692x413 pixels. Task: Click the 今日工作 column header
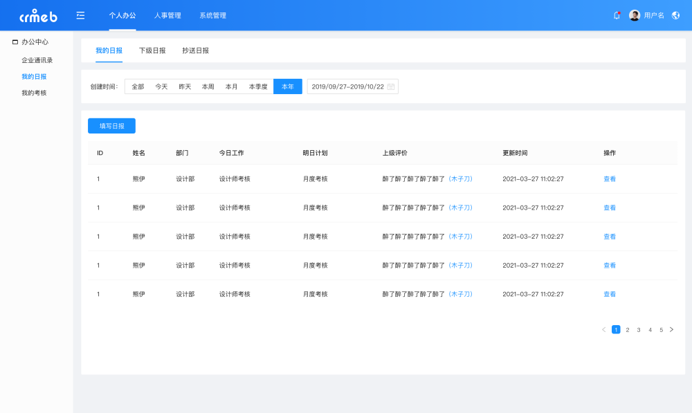232,153
